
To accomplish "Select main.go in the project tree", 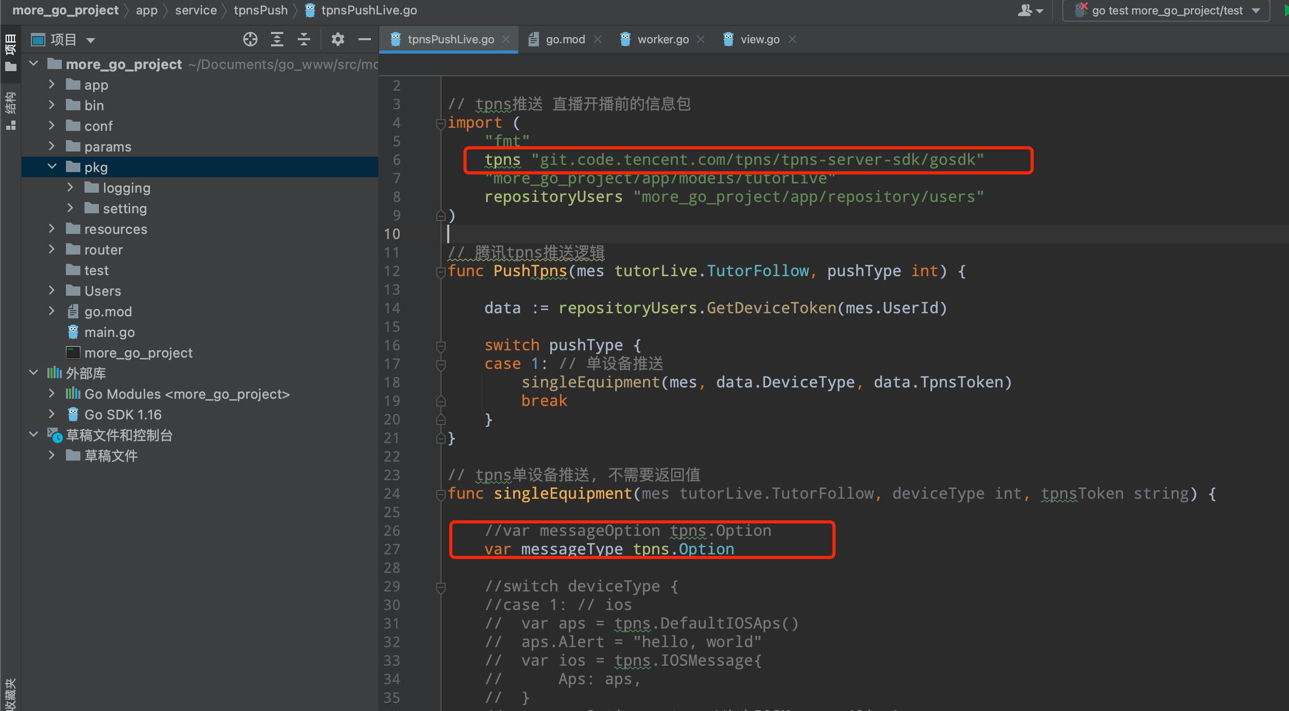I will coord(109,332).
